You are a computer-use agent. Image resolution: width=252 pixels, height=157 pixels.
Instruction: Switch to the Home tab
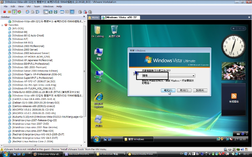(94, 18)
